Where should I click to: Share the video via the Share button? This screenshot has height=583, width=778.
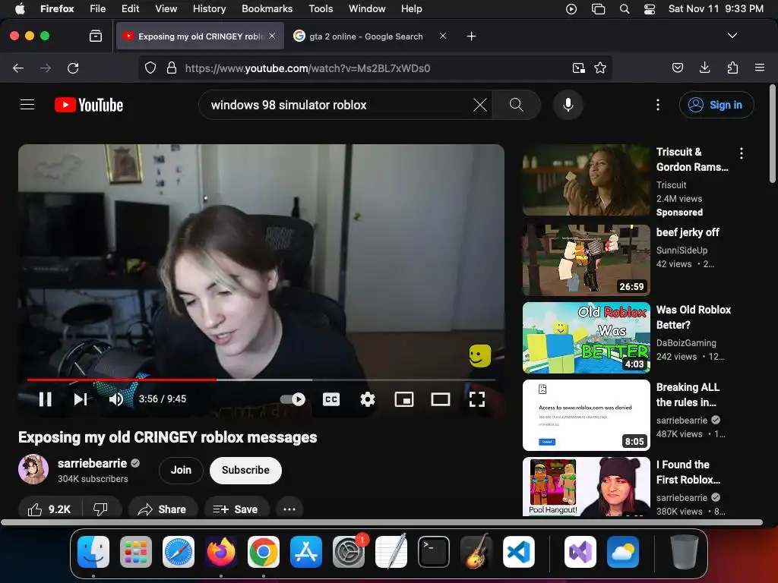click(x=163, y=509)
